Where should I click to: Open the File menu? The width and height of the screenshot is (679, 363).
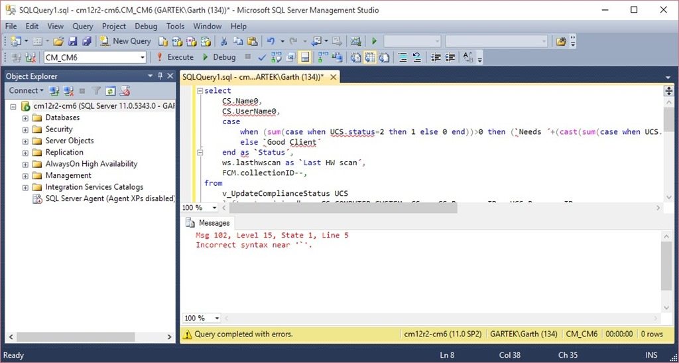click(11, 27)
